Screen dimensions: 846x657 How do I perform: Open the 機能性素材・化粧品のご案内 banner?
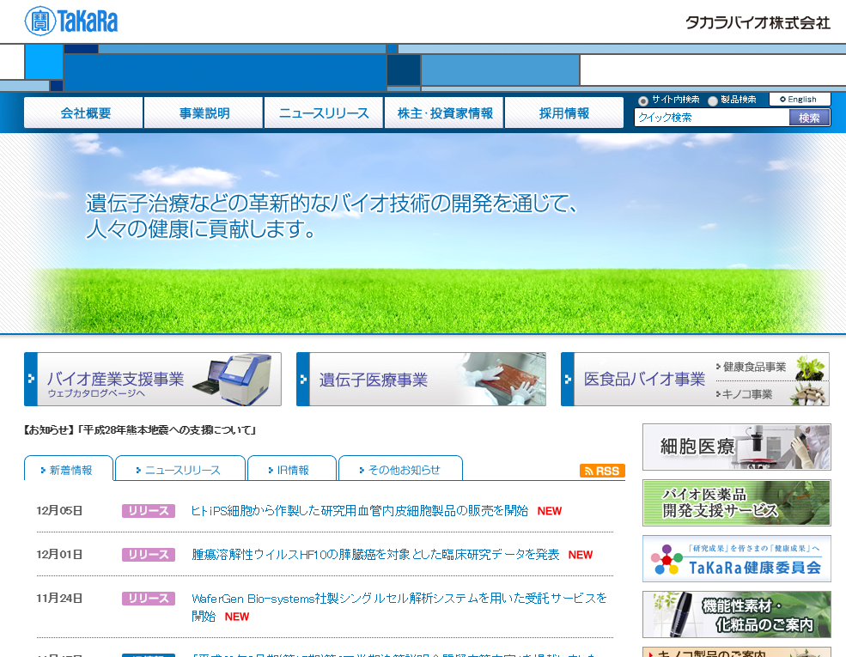(x=736, y=614)
